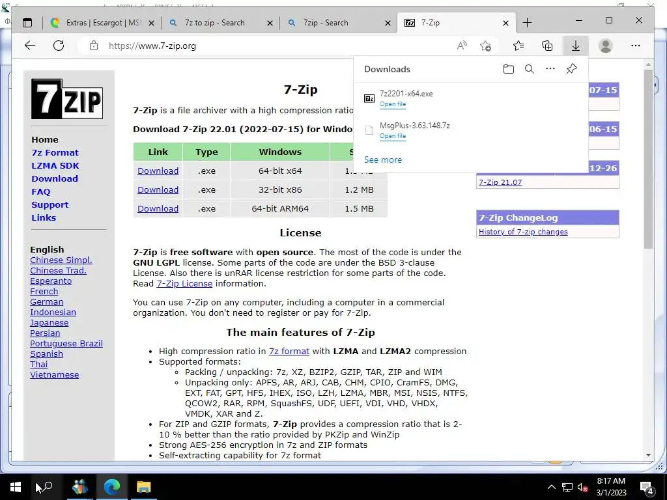Toggle the Downloads toolbar button

[576, 46]
